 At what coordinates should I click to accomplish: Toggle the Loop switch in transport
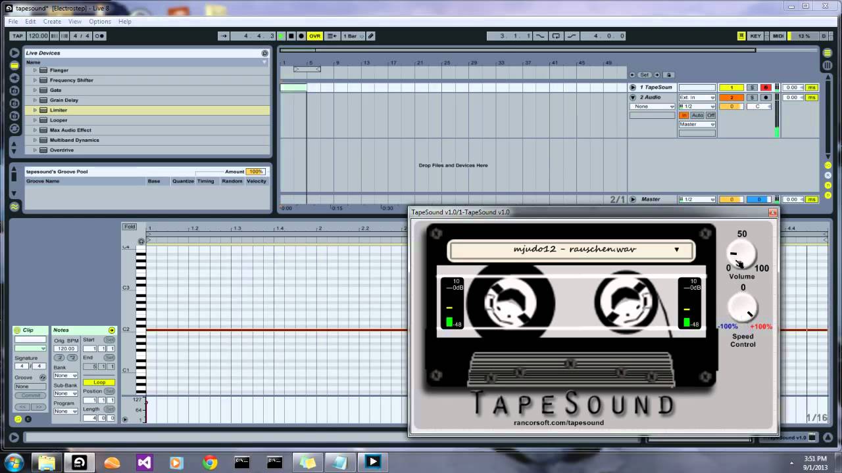pyautogui.click(x=556, y=36)
